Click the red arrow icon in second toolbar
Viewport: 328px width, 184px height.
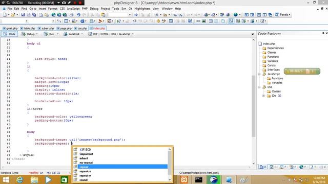click(100, 21)
